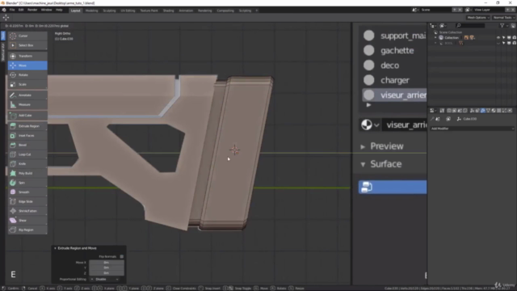The image size is (517, 291).
Task: Select the Inset Faces tool
Action: (x=27, y=136)
